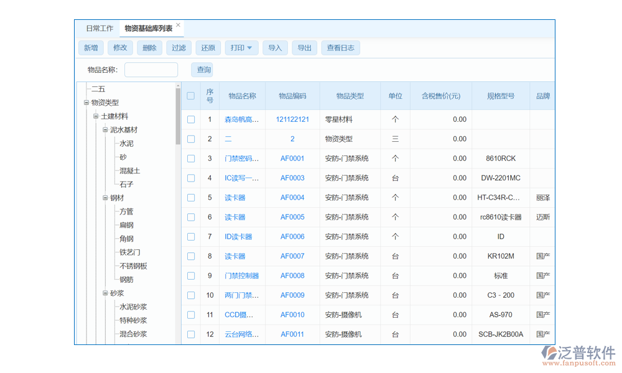Image resolution: width=622 pixels, height=373 pixels.
Task: Collapse the 钢材 tree node
Action: point(105,198)
